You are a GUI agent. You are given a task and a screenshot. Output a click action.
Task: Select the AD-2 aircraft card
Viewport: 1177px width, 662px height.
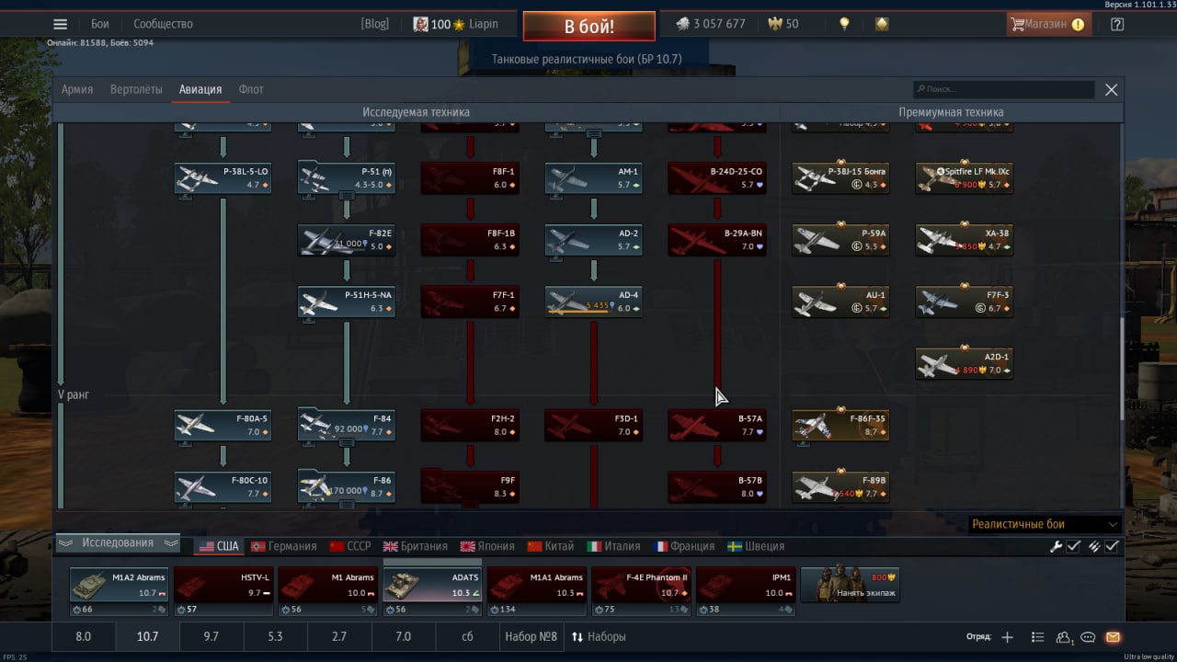(x=593, y=240)
